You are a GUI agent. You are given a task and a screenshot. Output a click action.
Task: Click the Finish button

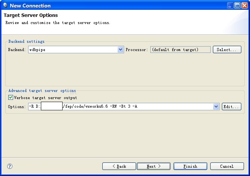[190, 166]
